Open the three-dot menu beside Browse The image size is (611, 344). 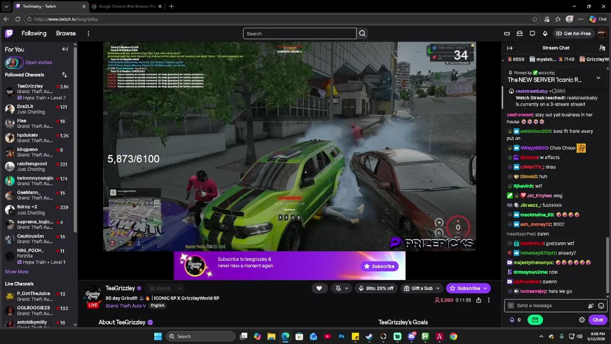click(x=88, y=33)
